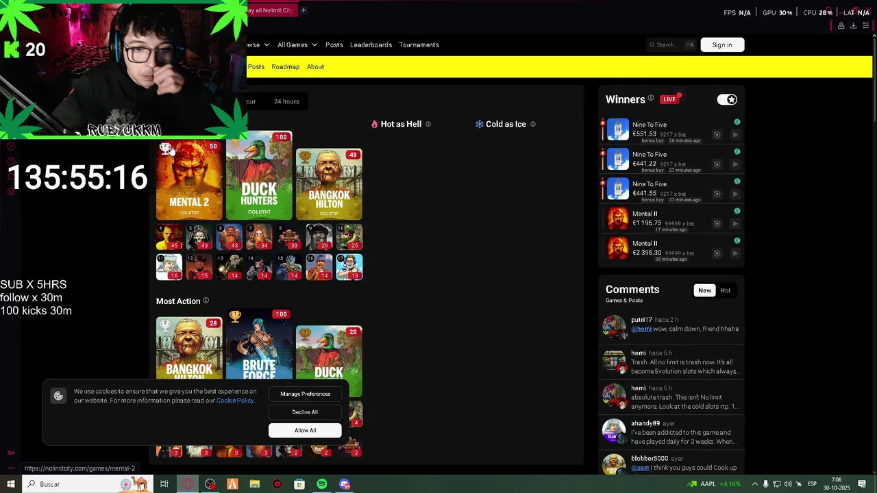The width and height of the screenshot is (877, 493).
Task: Open Microsoft Store from taskbar
Action: point(299,484)
